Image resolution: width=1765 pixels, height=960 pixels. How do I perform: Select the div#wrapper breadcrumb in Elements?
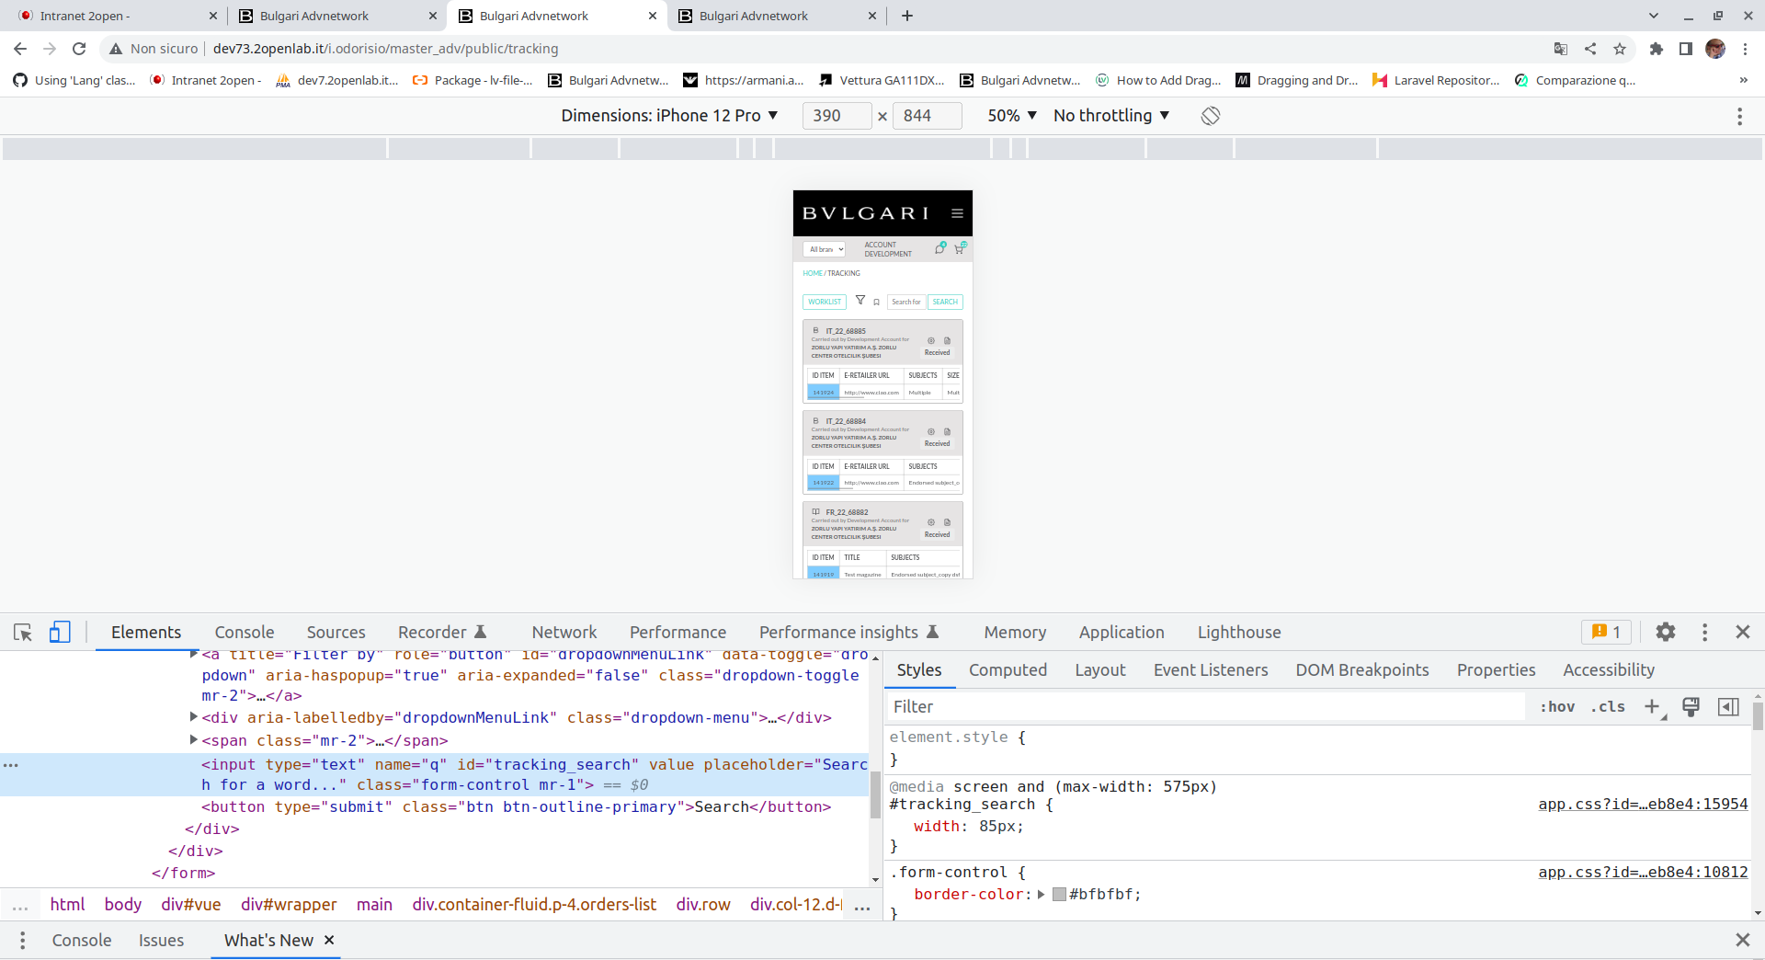(x=289, y=905)
